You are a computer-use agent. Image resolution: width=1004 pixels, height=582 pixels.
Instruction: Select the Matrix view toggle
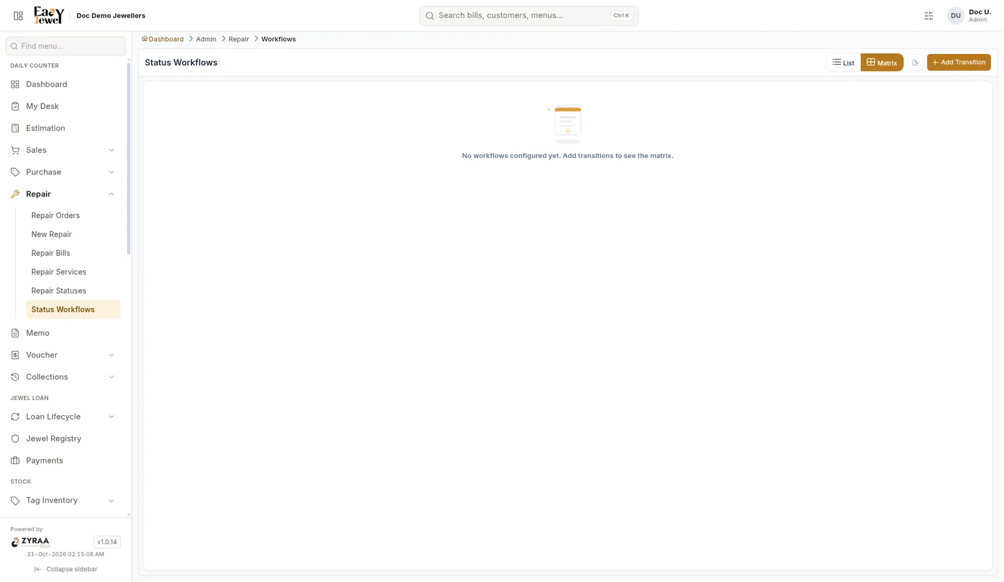point(882,63)
